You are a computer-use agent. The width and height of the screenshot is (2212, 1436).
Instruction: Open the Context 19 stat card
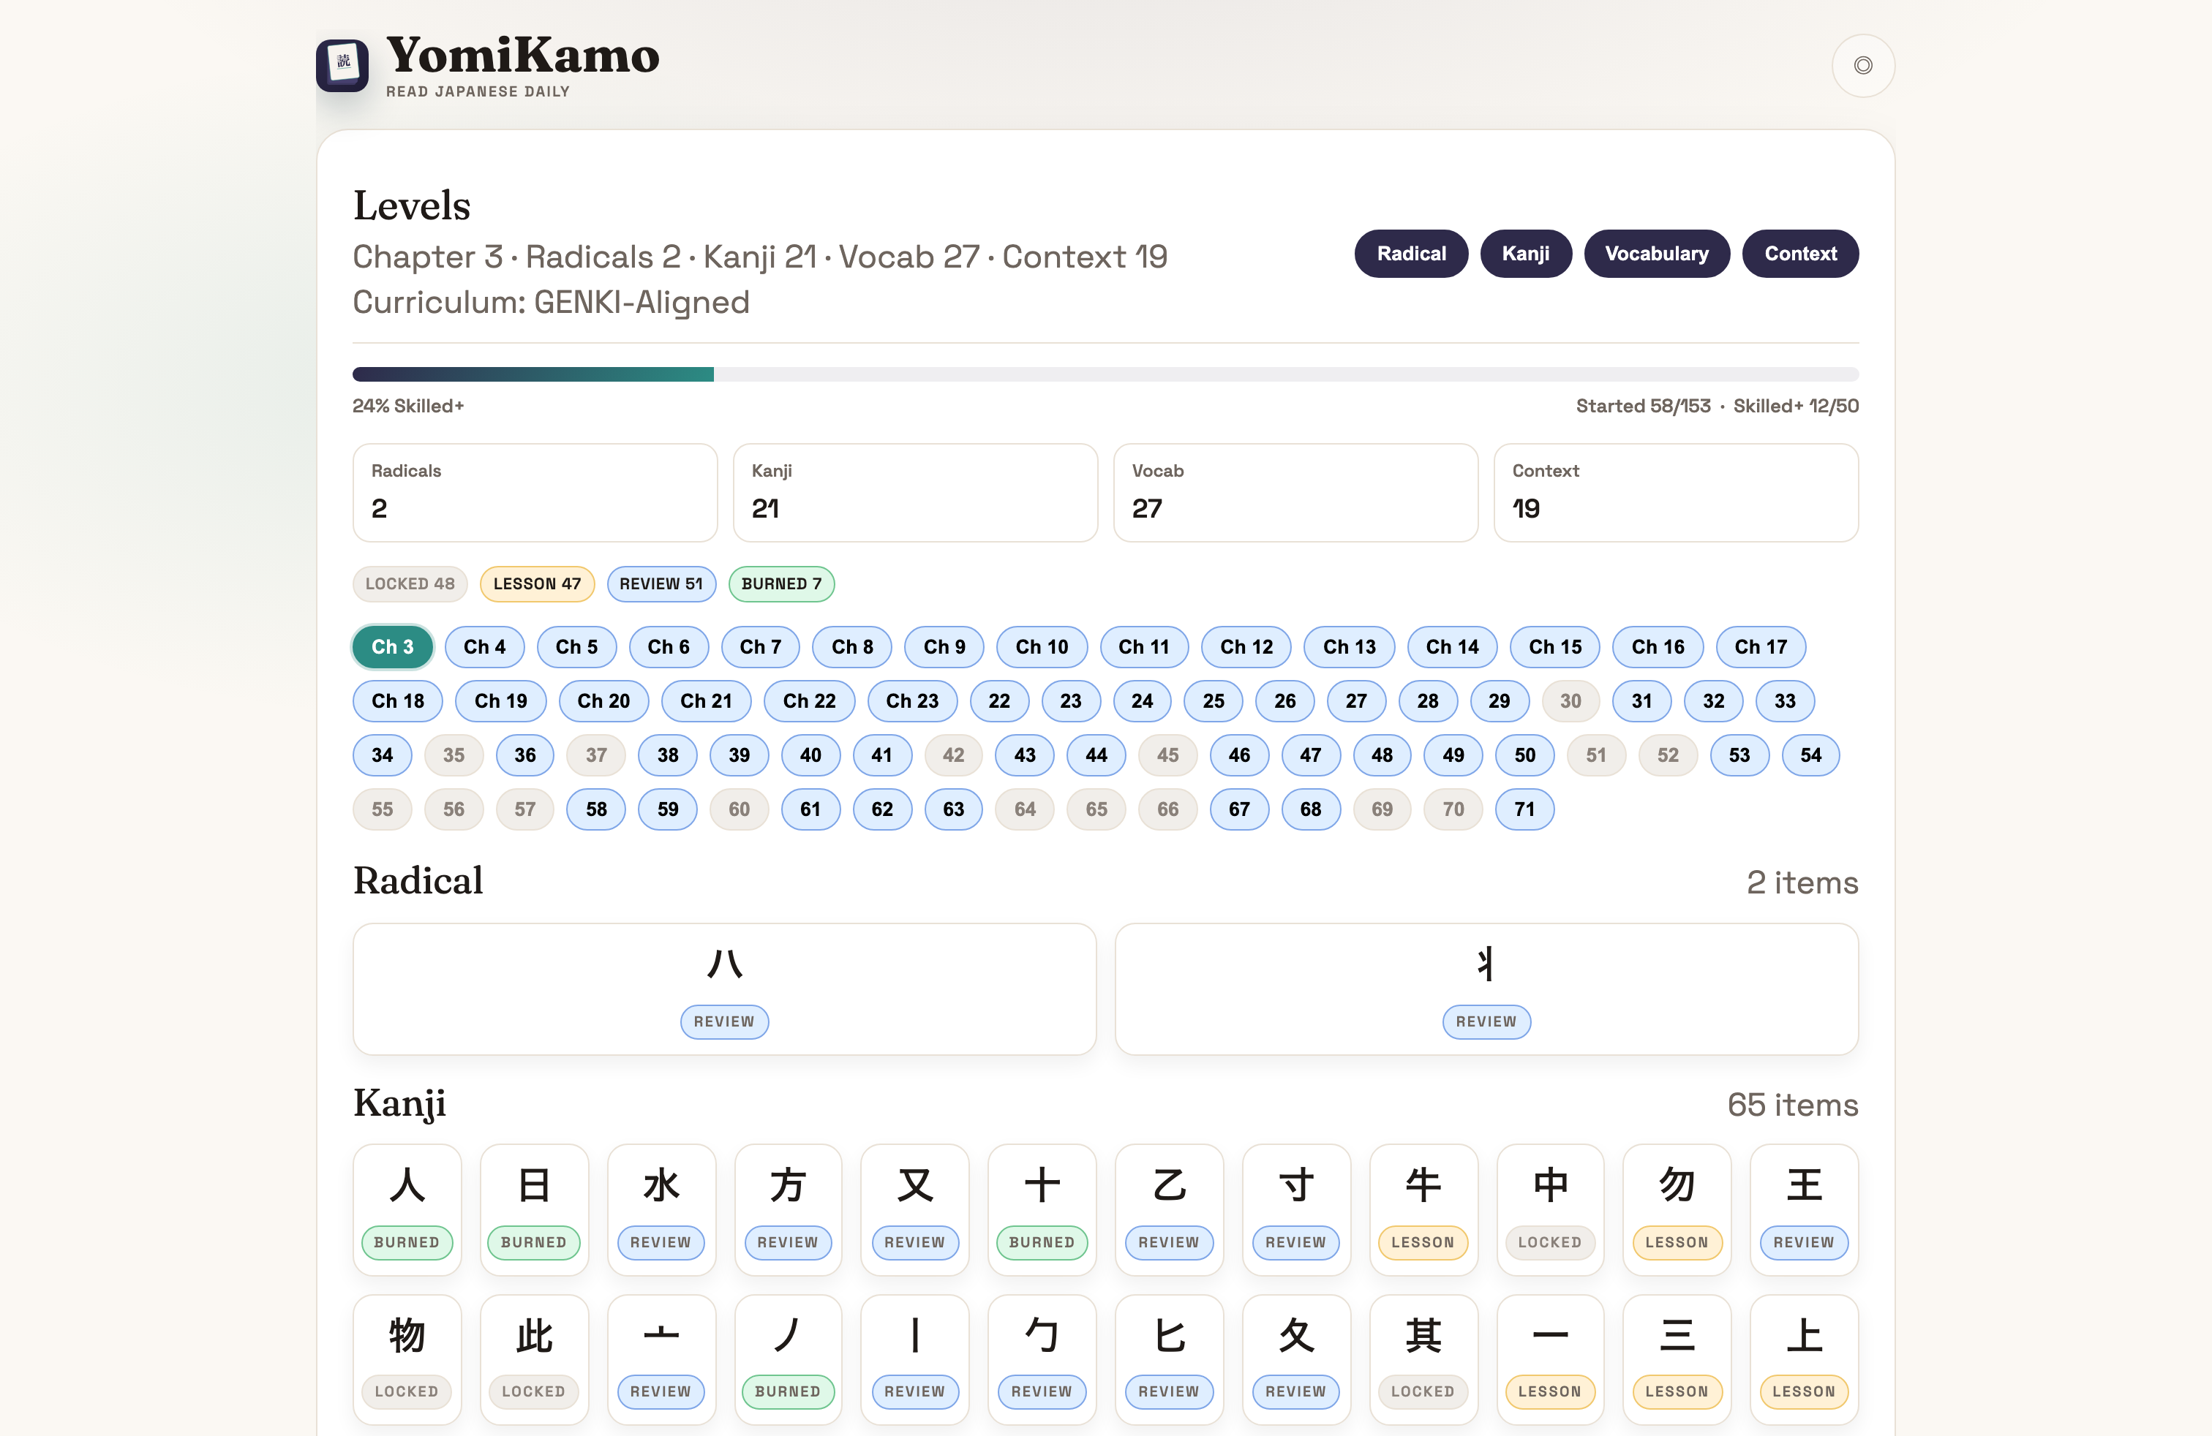tap(1676, 492)
